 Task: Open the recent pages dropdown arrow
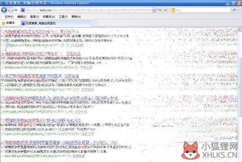16,10
